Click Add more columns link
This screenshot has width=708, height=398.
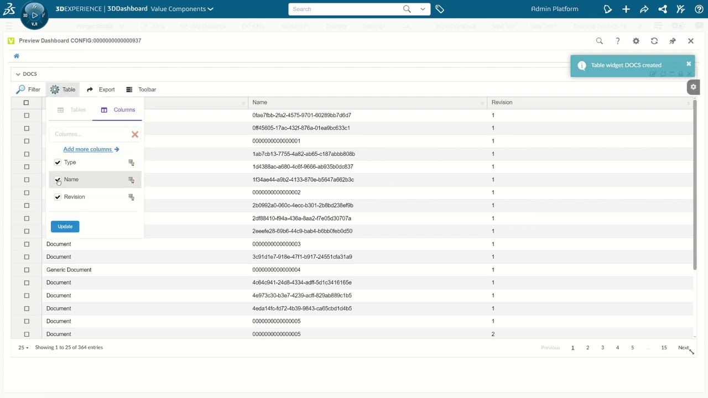91,149
